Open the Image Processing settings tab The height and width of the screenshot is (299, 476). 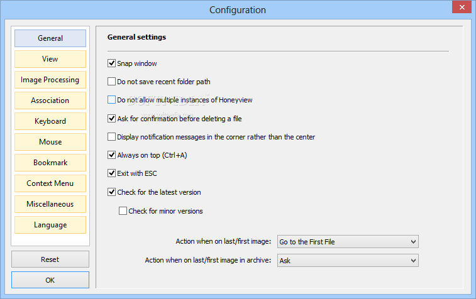point(50,80)
